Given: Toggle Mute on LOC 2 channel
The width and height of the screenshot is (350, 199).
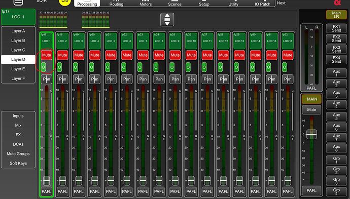Looking at the screenshot, I should tap(62, 55).
